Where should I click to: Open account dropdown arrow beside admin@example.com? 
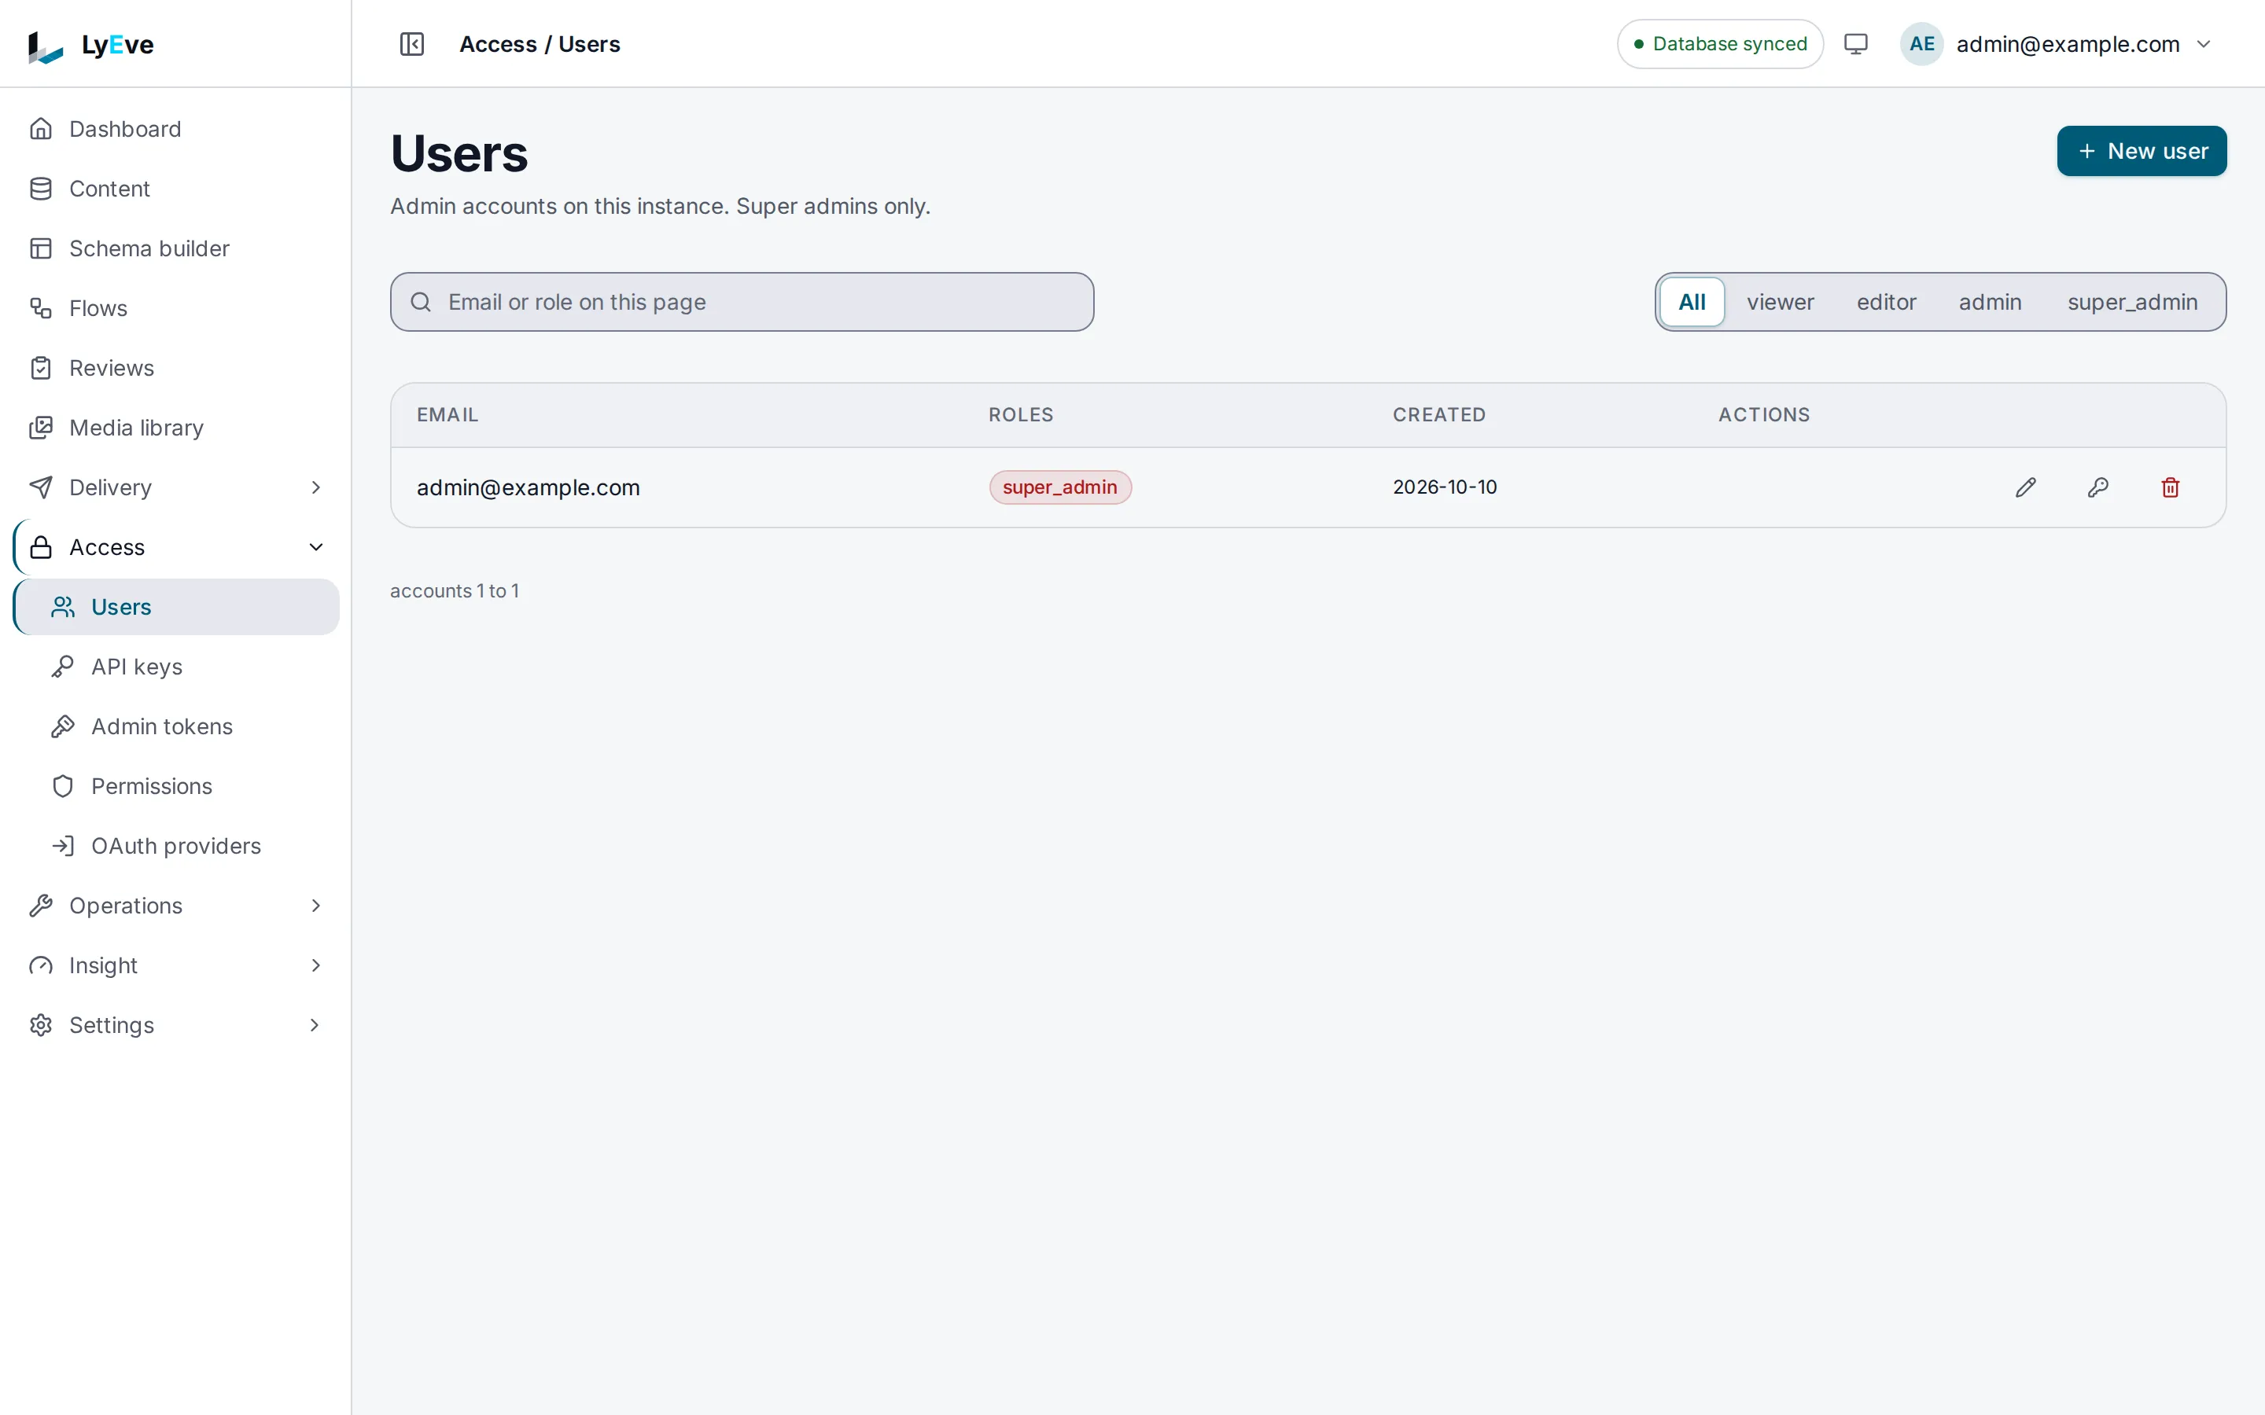coord(2204,44)
